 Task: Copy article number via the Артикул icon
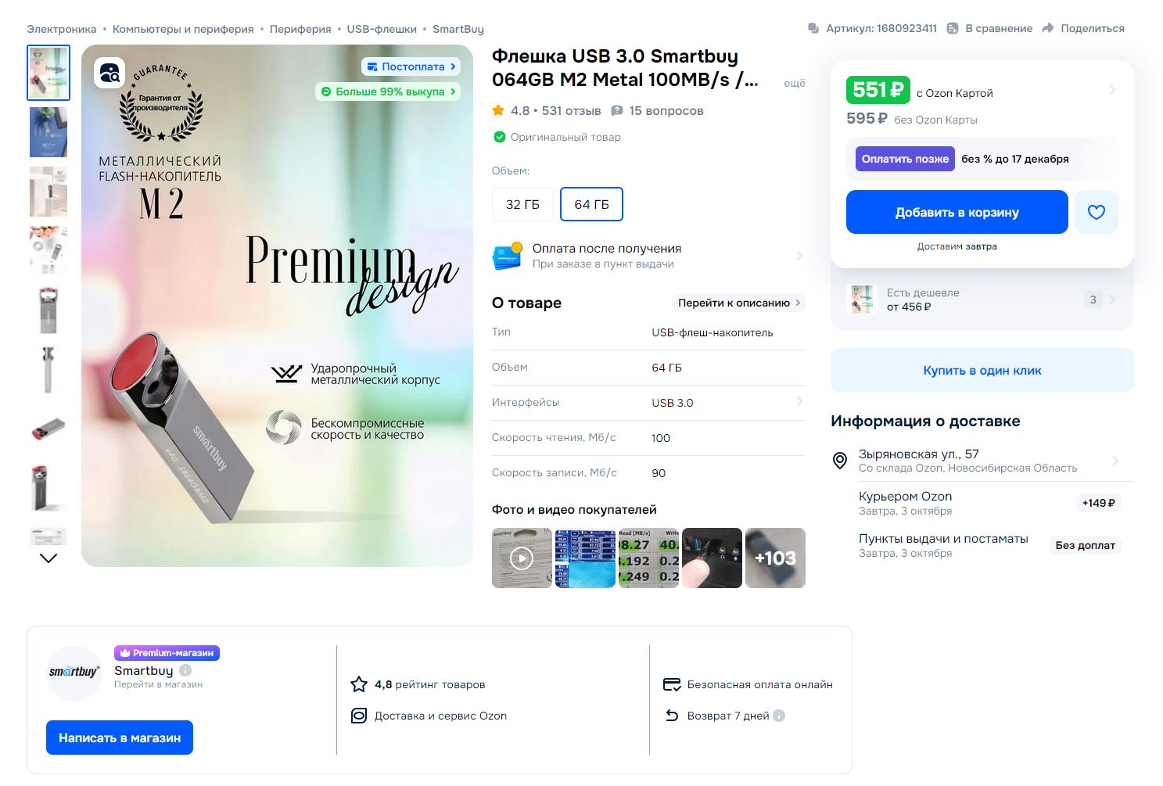coord(813,28)
